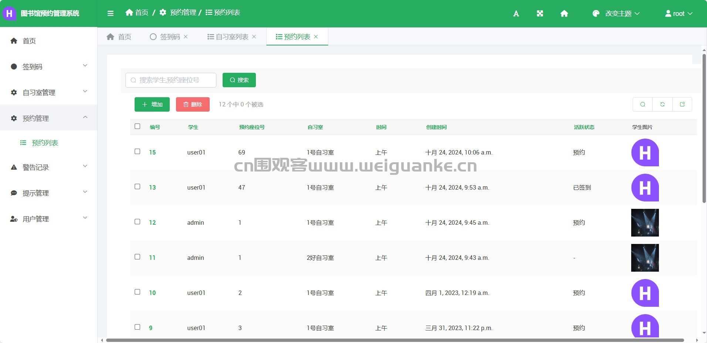
Task: Close the 预约列表 tab
Action: click(x=316, y=37)
